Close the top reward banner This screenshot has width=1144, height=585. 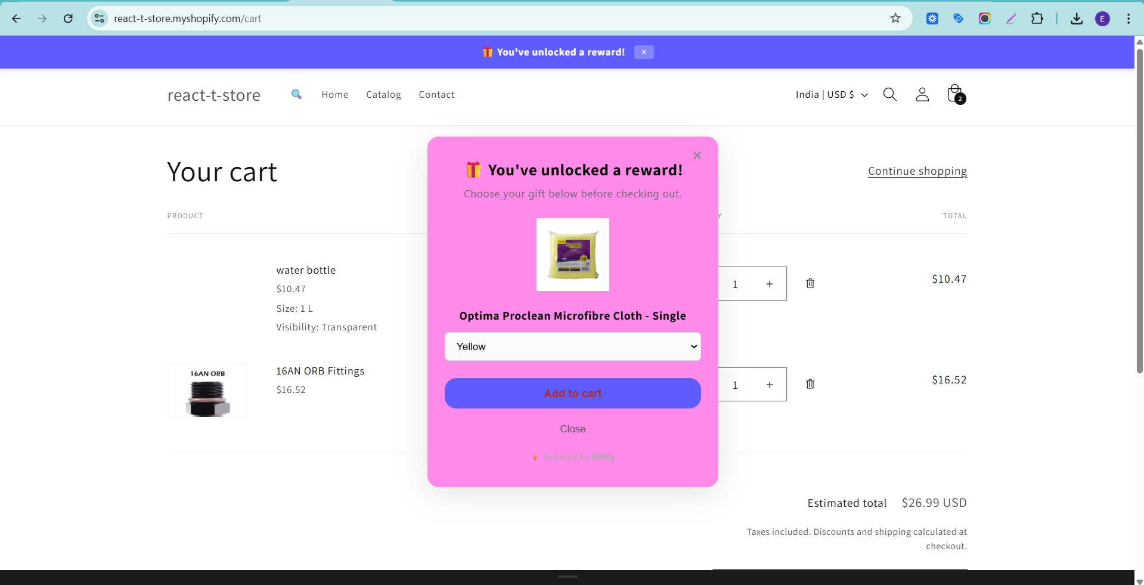point(644,52)
